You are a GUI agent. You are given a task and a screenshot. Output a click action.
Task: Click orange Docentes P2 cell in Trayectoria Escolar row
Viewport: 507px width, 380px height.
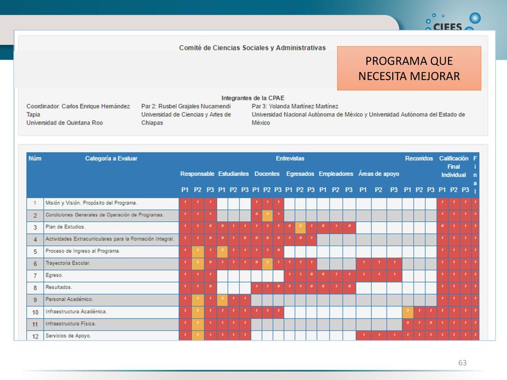[267, 264]
